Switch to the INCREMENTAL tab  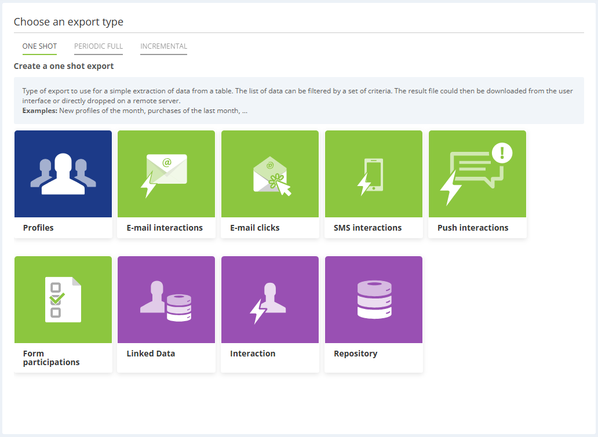163,46
